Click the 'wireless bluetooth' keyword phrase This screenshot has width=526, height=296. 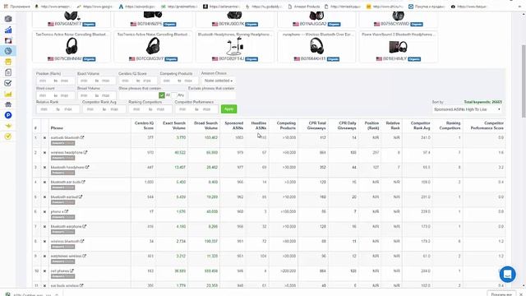point(65,241)
